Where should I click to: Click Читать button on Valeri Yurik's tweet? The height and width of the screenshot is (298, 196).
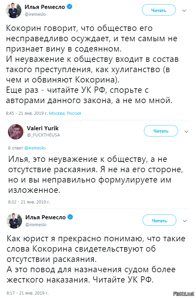pyautogui.click(x=161, y=131)
